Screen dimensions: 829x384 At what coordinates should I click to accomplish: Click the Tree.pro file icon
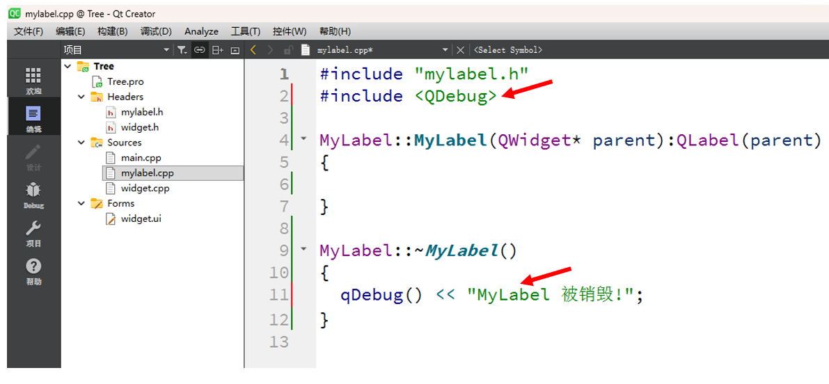[x=97, y=81]
